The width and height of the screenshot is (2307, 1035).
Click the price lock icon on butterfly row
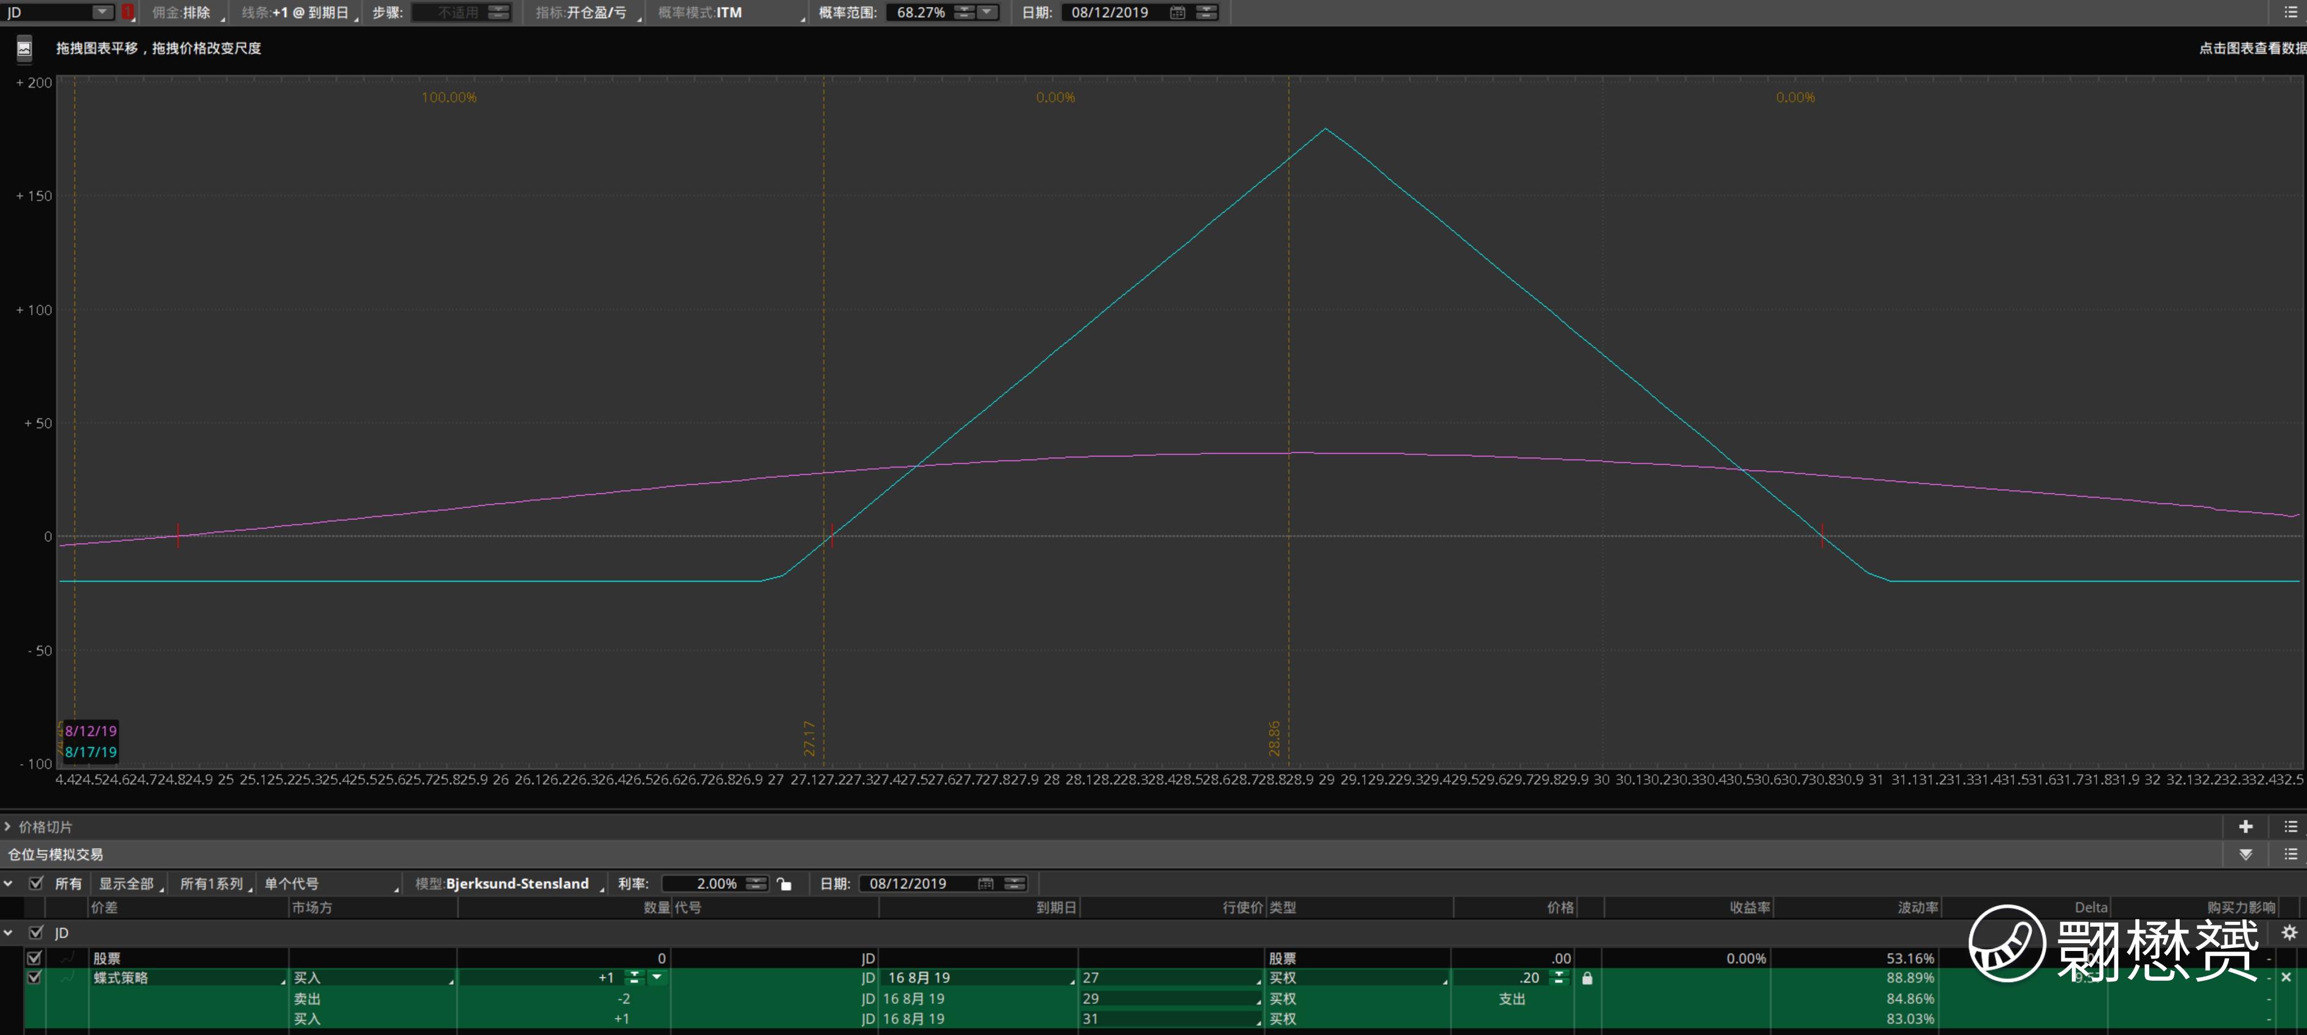tap(1587, 978)
